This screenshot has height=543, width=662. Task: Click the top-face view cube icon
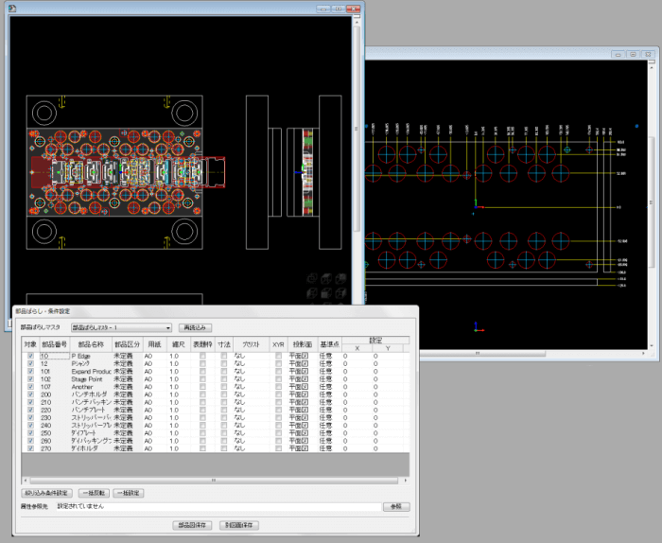point(326,279)
